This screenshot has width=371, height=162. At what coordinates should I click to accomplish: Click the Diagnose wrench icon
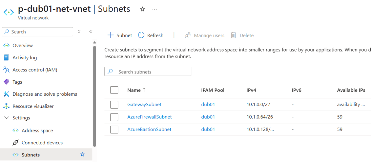point(6,94)
